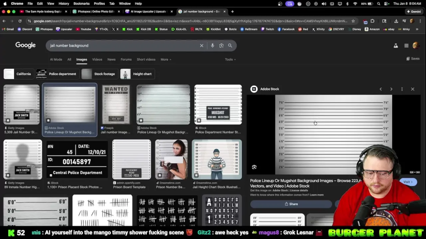Open the Amazon bookmark
This screenshot has height=239, width=426.
coord(372,29)
